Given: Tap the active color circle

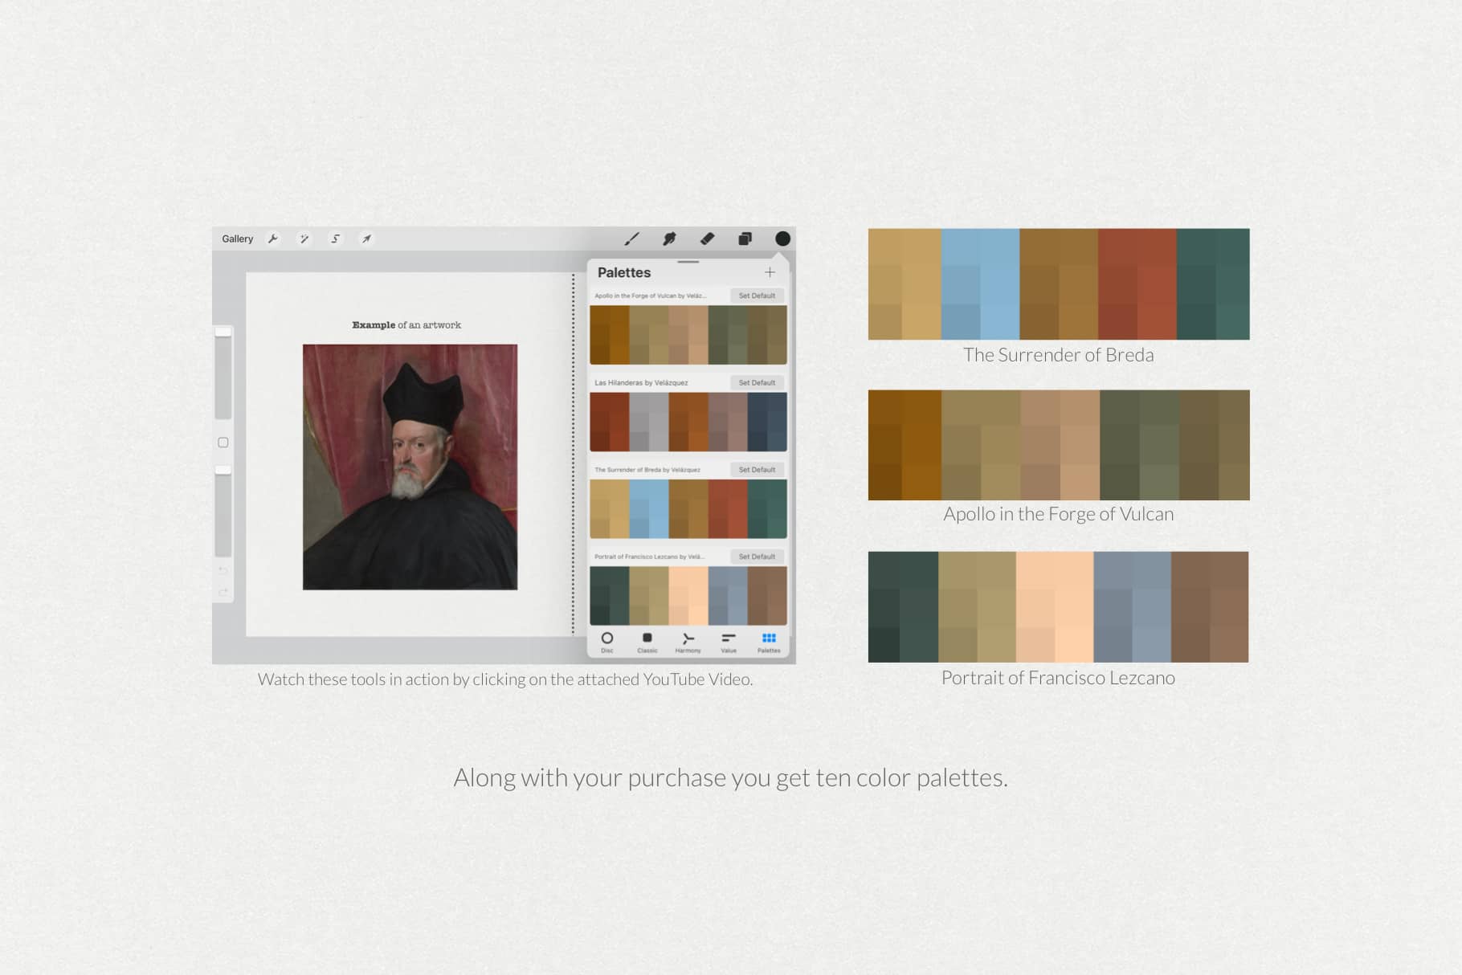Looking at the screenshot, I should point(782,239).
